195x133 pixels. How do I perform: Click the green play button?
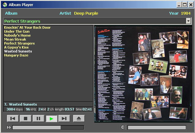tap(51, 118)
